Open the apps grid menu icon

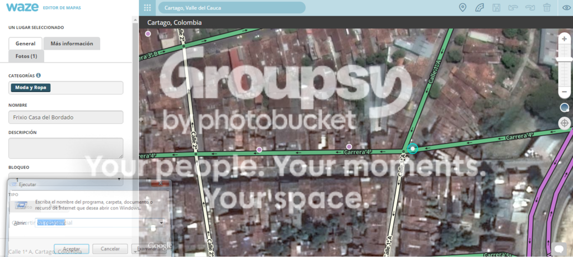(x=147, y=8)
